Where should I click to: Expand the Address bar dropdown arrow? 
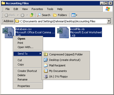click(x=109, y=21)
